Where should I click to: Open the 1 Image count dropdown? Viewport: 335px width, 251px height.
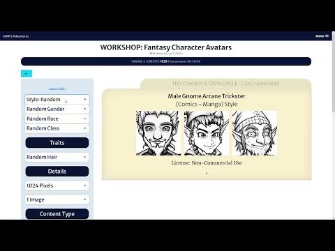57,199
